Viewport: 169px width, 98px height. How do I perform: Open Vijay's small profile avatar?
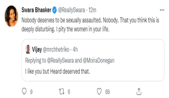[x=28, y=49]
